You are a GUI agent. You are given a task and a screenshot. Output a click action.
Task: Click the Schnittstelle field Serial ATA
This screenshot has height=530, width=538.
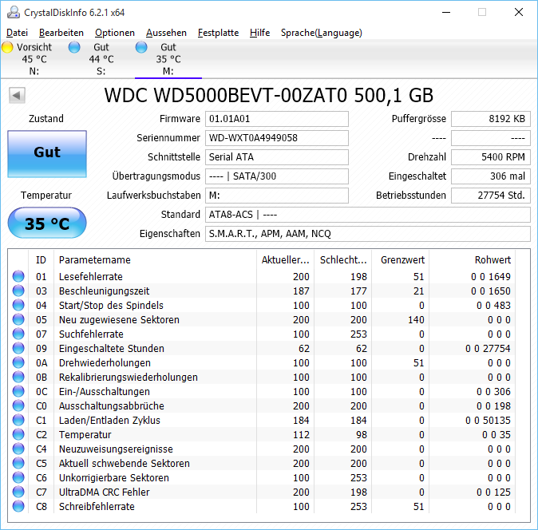277,157
